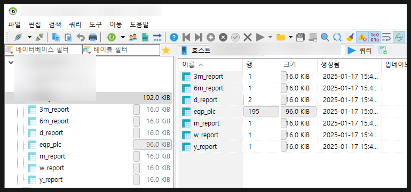Go to last row icon

(199, 37)
